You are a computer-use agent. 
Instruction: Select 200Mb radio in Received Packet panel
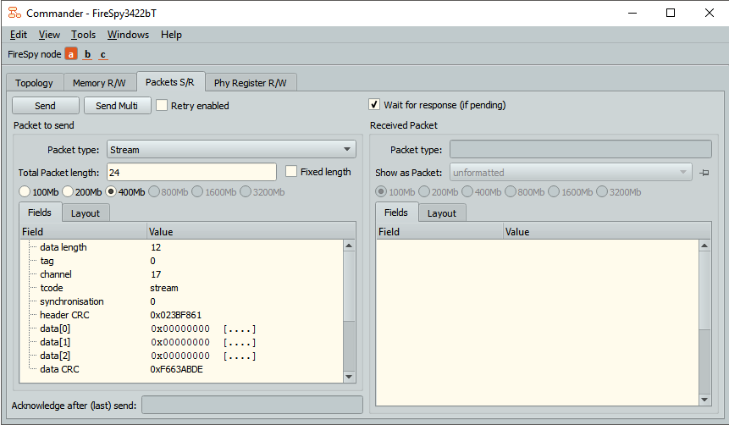pos(424,191)
